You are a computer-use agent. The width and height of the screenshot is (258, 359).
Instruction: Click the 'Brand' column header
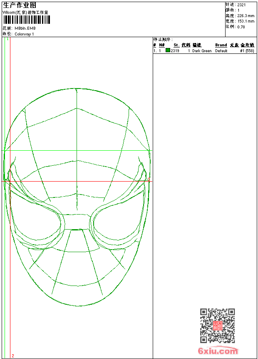point(221,45)
